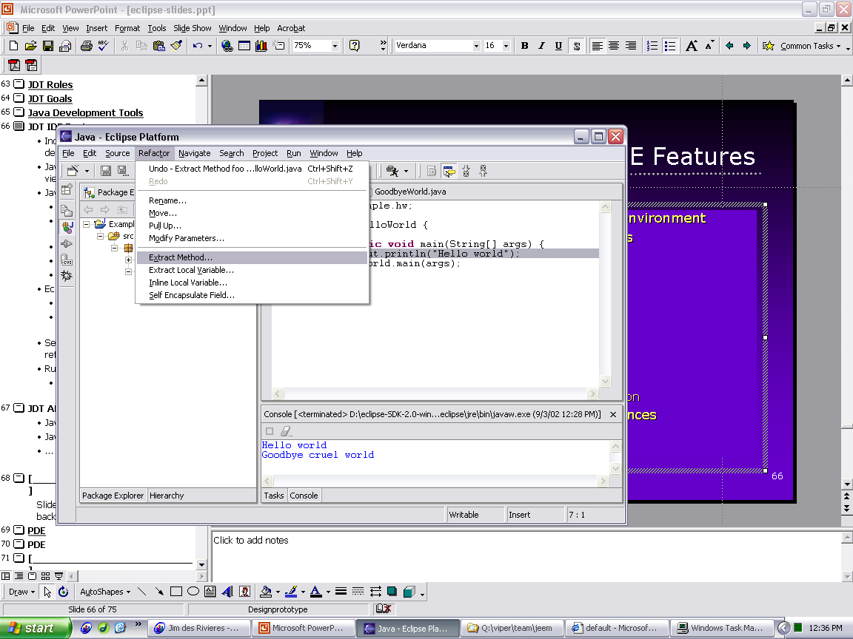Toggle Align Left paragraph alignment
853x639 pixels.
coord(597,46)
